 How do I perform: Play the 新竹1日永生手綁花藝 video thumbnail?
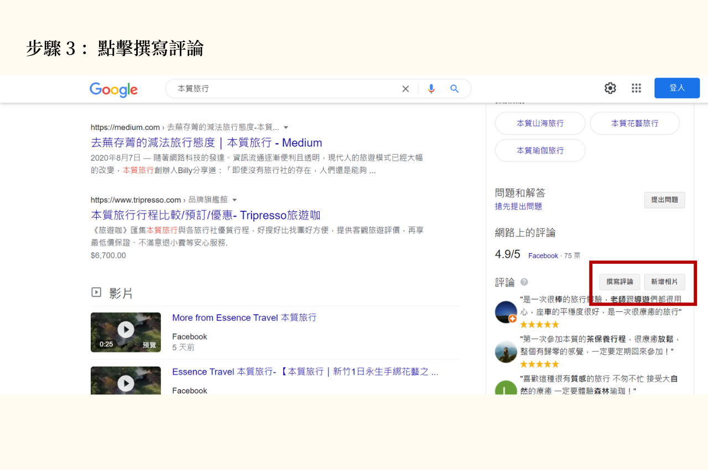pyautogui.click(x=126, y=380)
